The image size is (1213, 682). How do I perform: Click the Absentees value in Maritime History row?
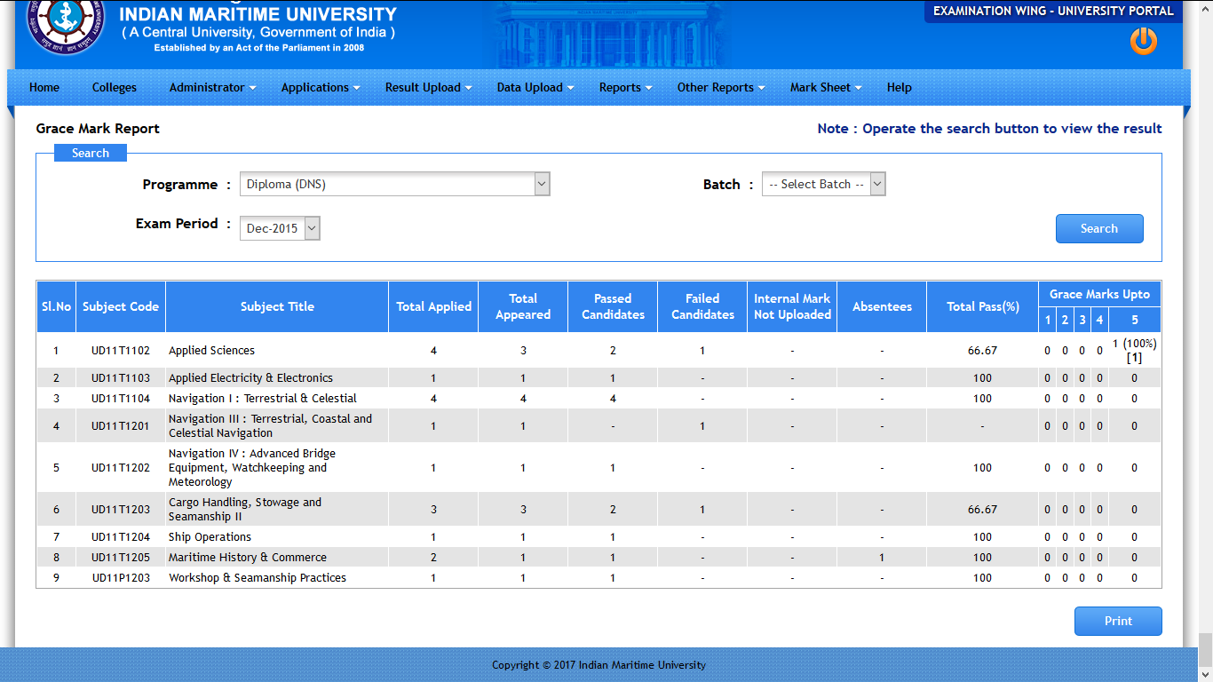(881, 558)
